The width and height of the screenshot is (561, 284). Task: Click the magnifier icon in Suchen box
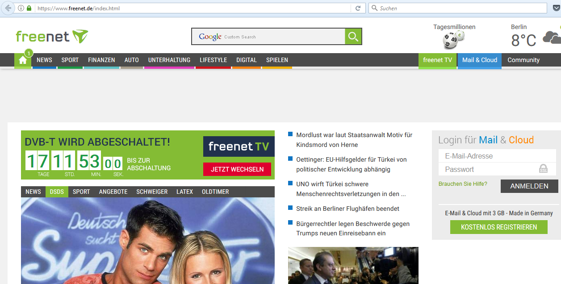click(374, 8)
